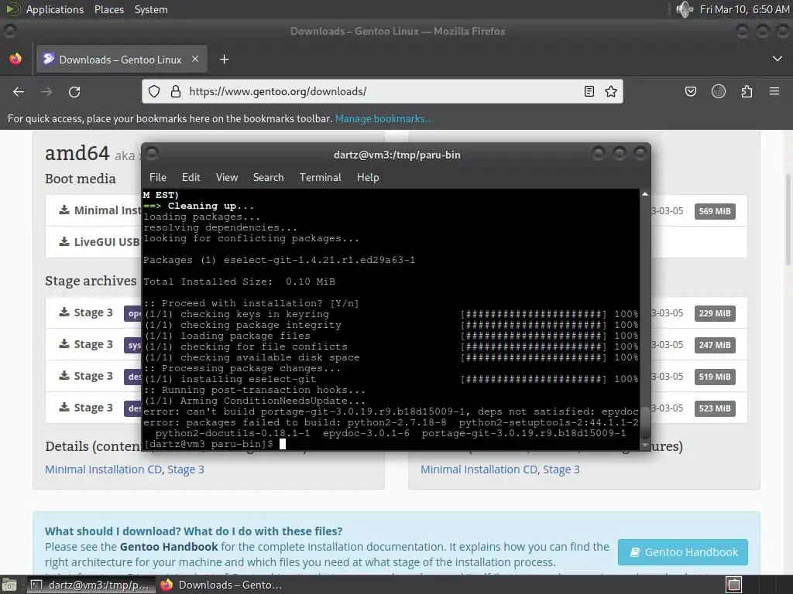793x594 pixels.
Task: Click the 'Stage archives' heading text
Action: point(91,281)
